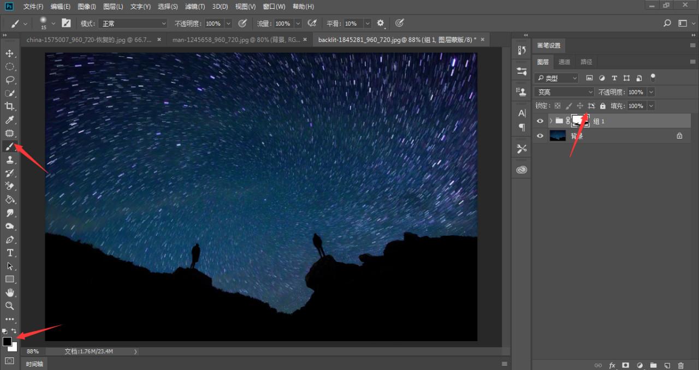Open the 图像(I) menu
Screen dimensions: 699x370
pos(87,7)
